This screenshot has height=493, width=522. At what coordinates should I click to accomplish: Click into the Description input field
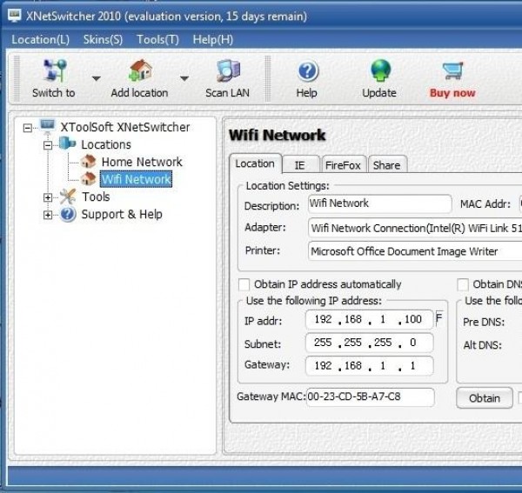tap(380, 203)
